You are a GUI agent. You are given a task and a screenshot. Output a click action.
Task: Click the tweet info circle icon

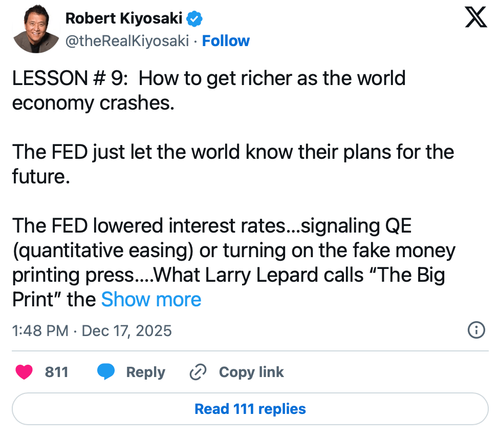click(x=476, y=330)
